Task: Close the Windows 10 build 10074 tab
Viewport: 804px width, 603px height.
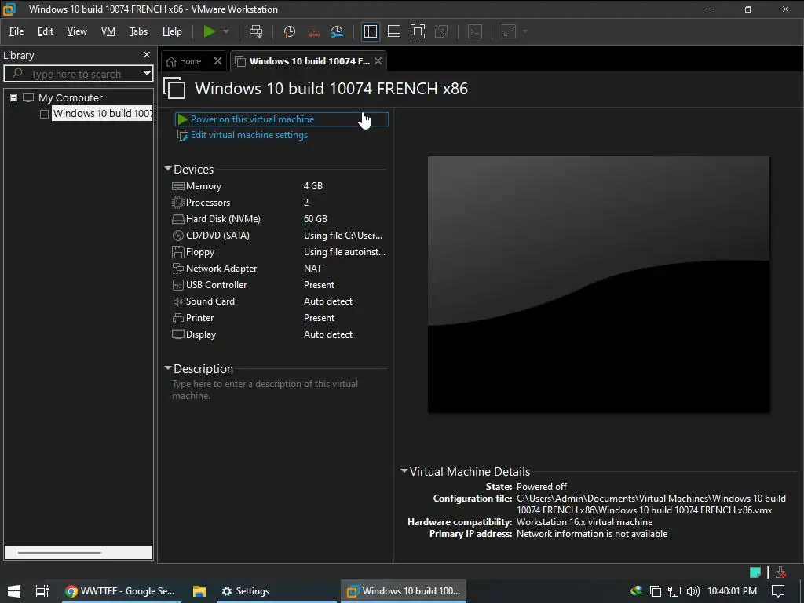Action: pos(378,61)
